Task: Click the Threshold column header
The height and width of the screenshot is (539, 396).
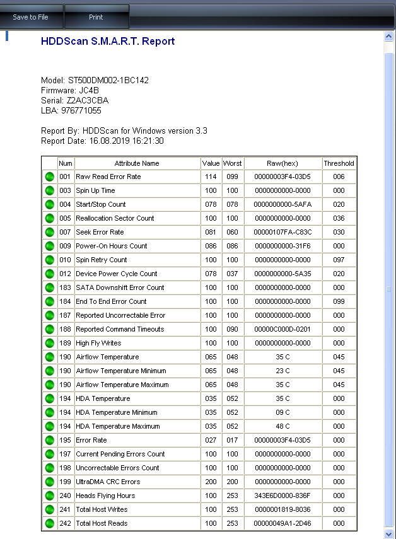Action: click(x=339, y=163)
